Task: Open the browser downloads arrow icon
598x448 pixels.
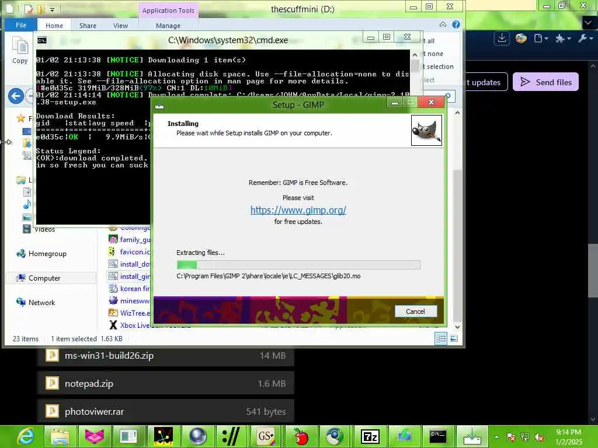Action: click(502, 38)
